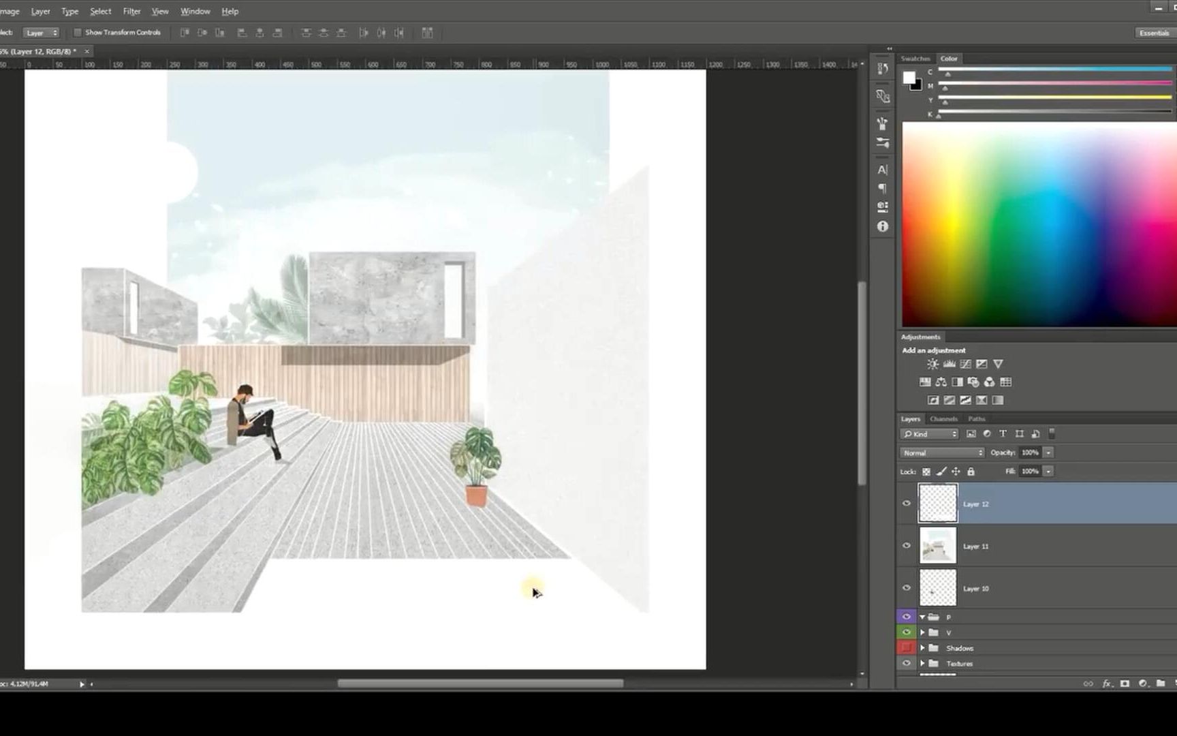Add a Channel Mixer adjustment
The height and width of the screenshot is (736, 1177).
[x=989, y=382]
